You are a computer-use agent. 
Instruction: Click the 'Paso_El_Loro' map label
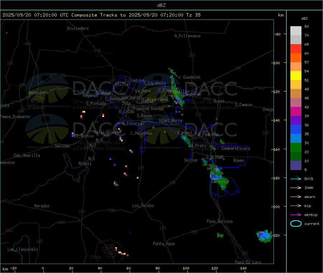pos(248,262)
